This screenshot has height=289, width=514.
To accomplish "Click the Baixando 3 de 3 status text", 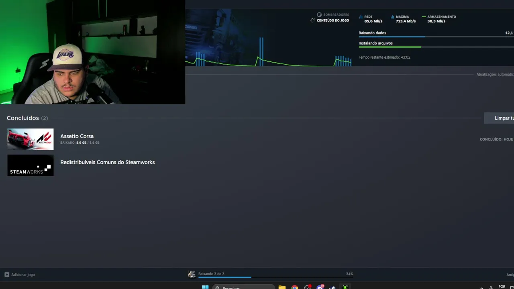I will 211,274.
